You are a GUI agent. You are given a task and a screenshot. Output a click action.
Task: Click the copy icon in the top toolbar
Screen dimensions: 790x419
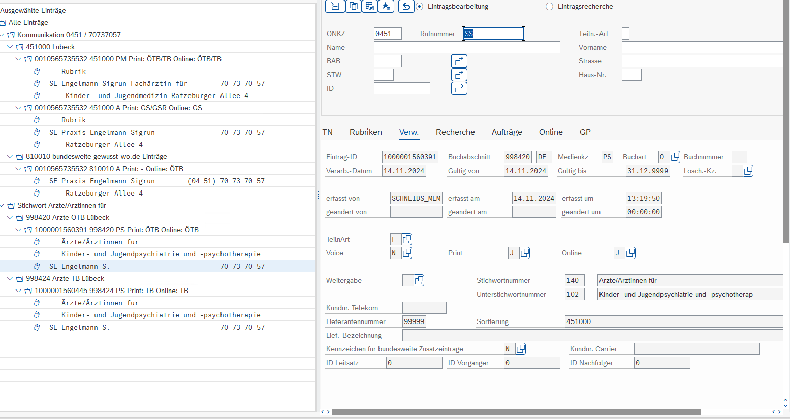pos(353,6)
